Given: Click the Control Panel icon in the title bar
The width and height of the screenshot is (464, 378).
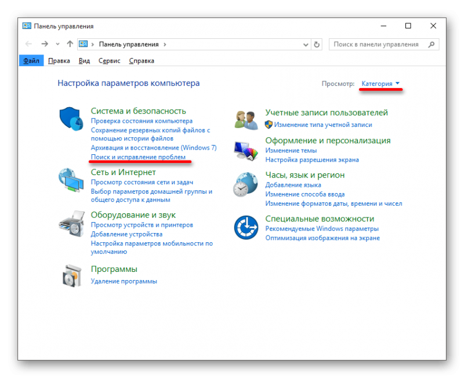Looking at the screenshot, I should pos(27,26).
